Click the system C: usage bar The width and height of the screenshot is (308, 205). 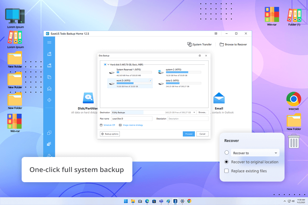pos(183,72)
